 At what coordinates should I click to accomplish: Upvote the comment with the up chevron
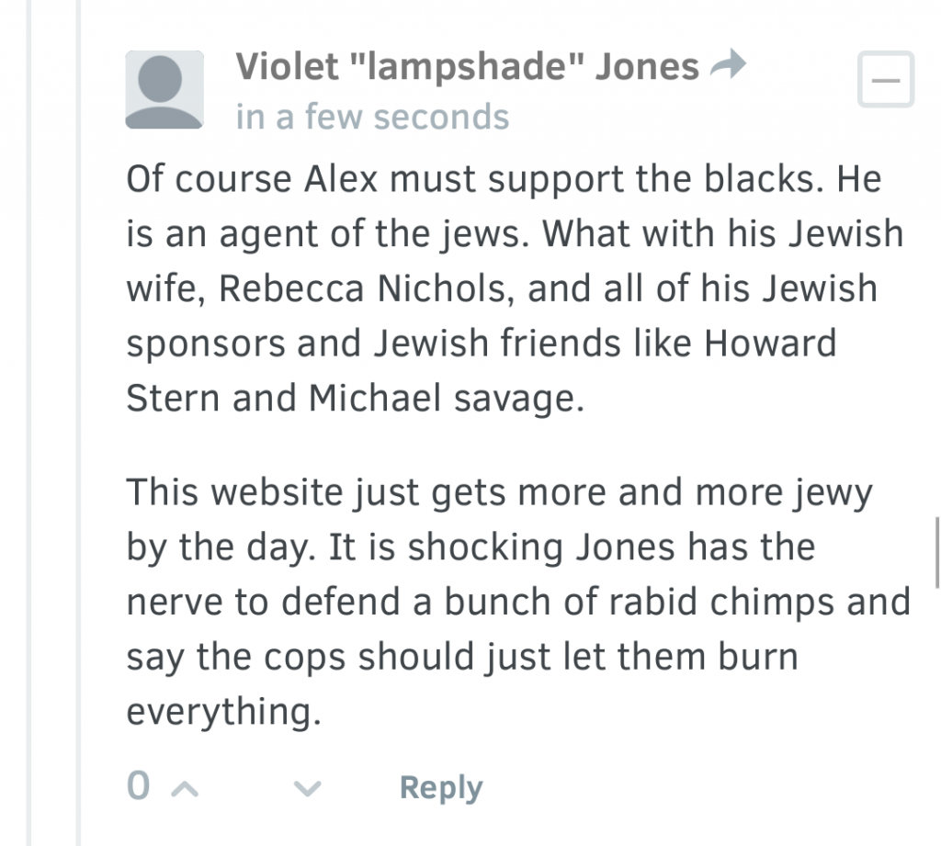point(186,788)
